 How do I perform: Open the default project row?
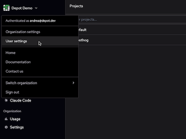pos(132,30)
